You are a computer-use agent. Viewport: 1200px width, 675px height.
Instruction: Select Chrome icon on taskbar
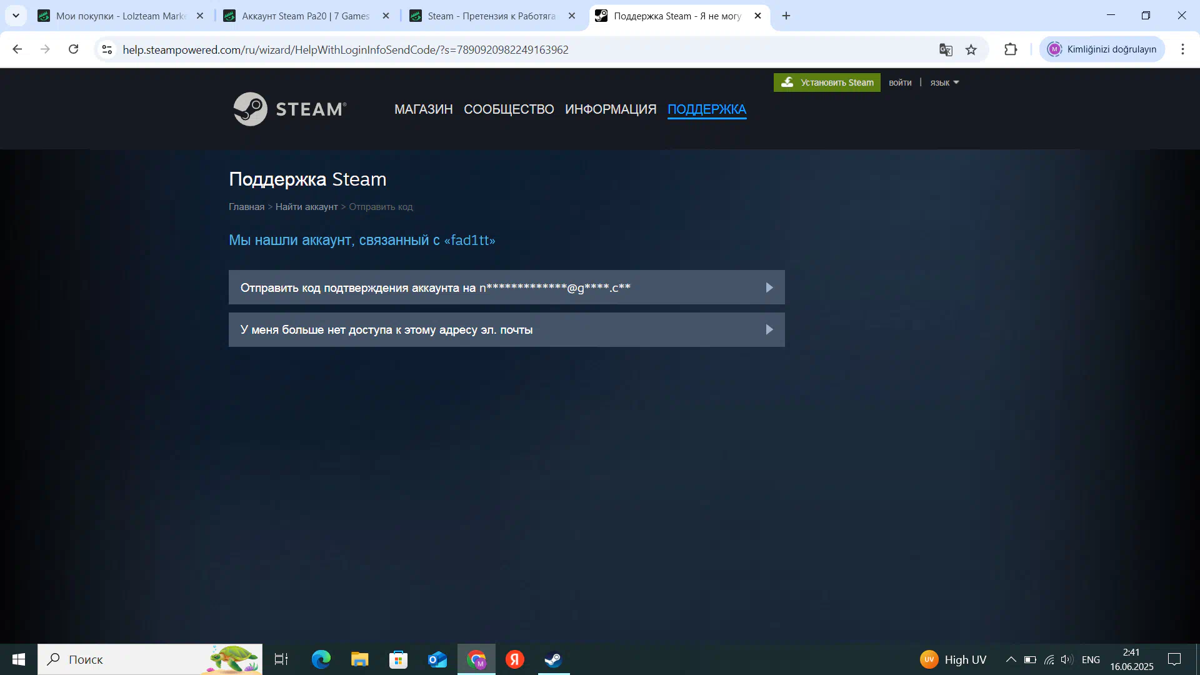[x=476, y=659]
